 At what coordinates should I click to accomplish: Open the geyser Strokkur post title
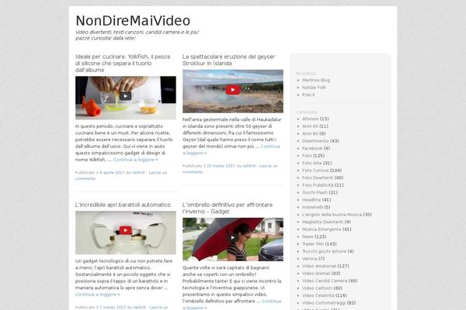(228, 60)
